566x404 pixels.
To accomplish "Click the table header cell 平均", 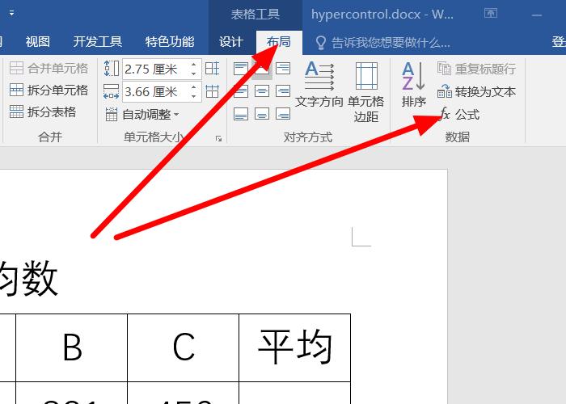I will (x=295, y=347).
